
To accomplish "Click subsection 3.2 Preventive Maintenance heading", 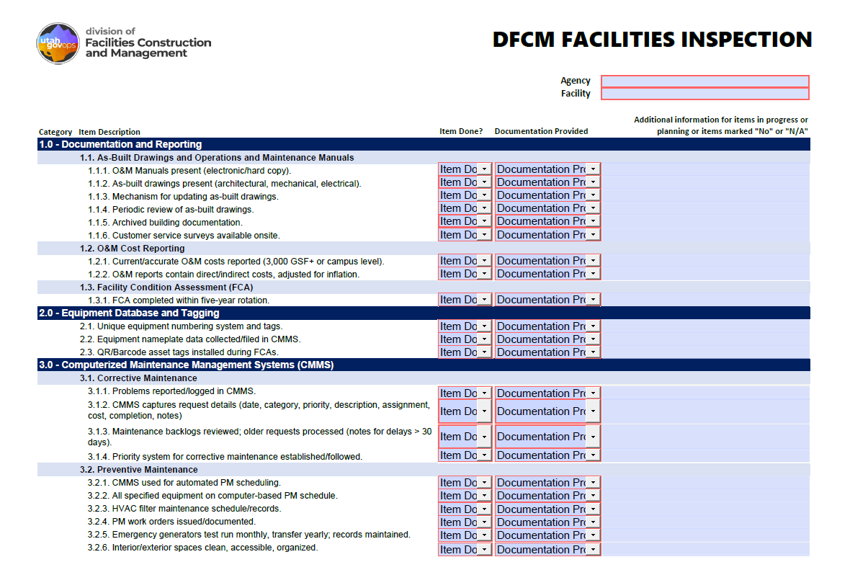I will tap(139, 470).
